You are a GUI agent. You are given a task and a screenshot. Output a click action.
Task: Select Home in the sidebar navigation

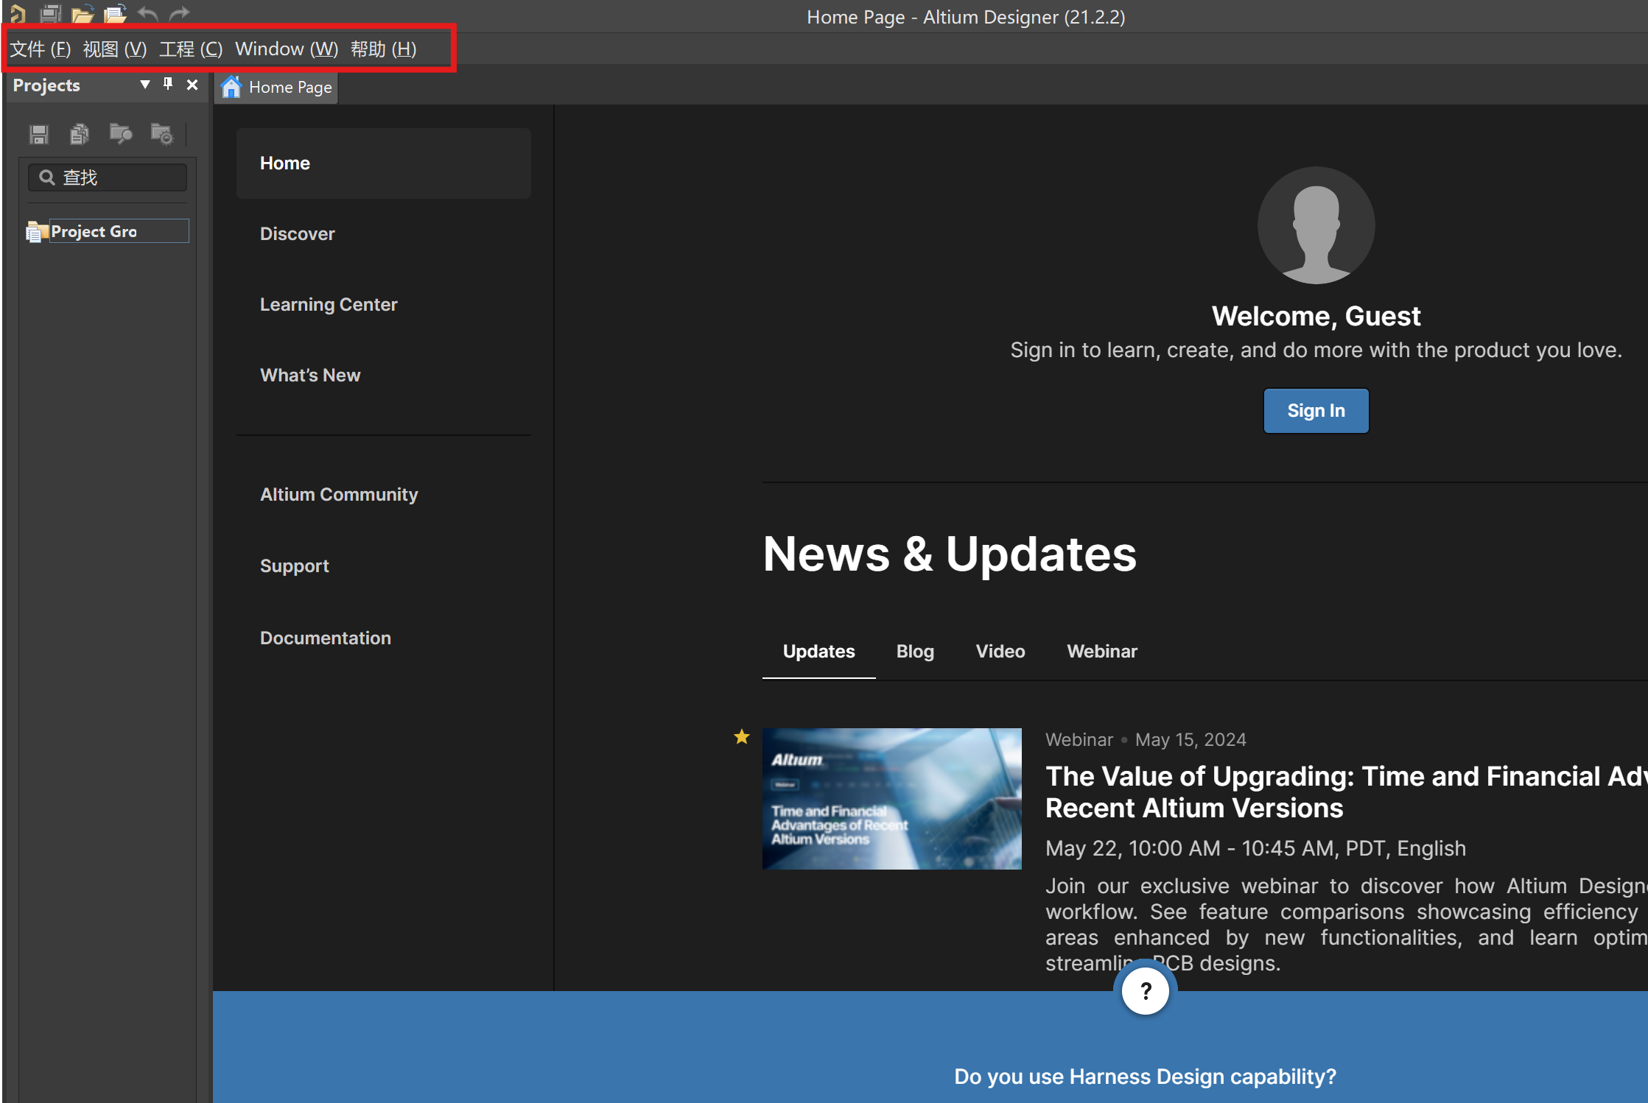coord(384,163)
